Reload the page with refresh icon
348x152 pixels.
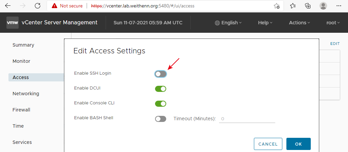(38, 6)
